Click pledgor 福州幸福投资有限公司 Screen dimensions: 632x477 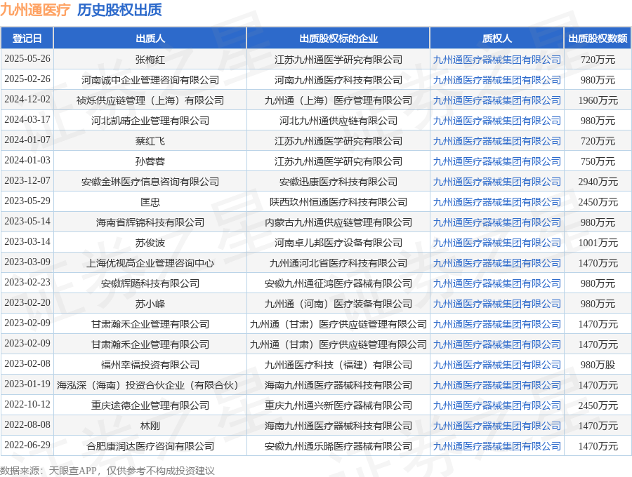pos(150,365)
